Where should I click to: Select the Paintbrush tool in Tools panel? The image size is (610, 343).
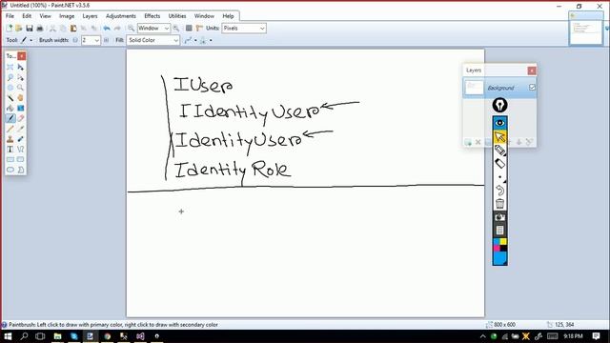coord(10,118)
